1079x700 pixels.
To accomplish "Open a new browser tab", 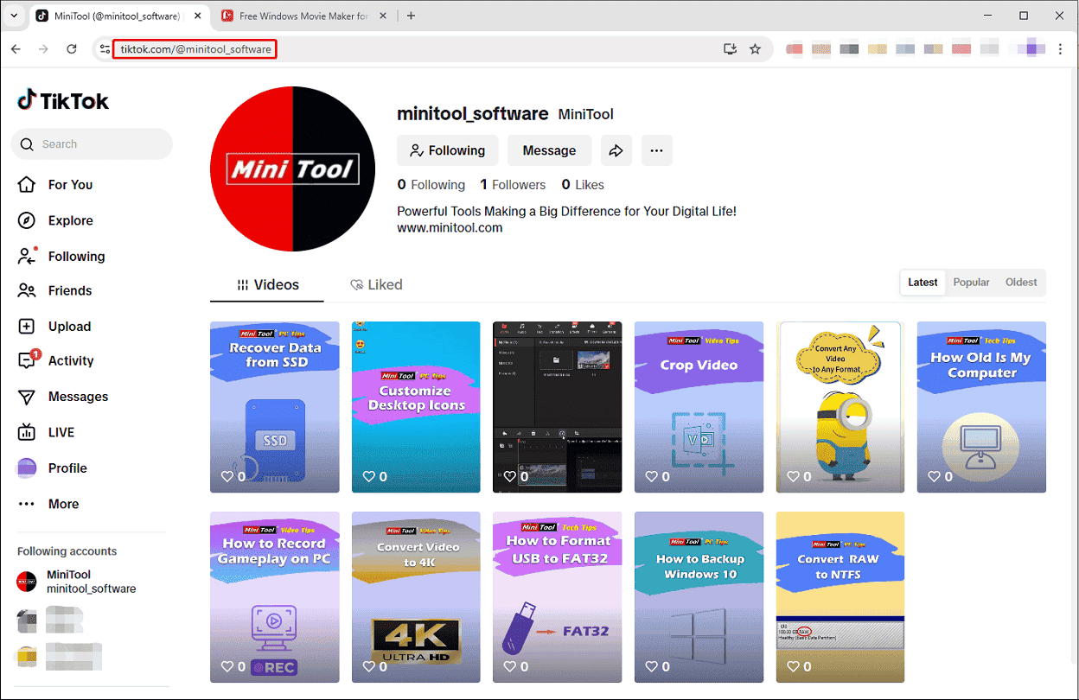I will pos(411,16).
